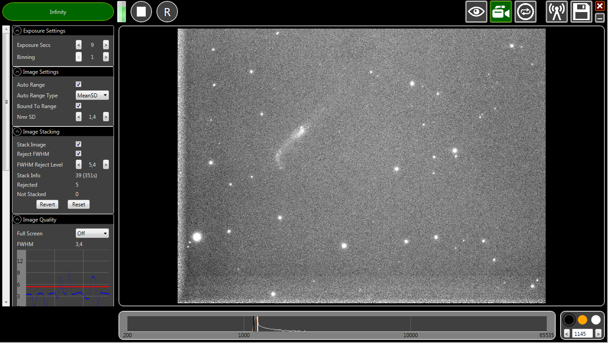
Task: Increase the Binning value
Action: [106, 57]
